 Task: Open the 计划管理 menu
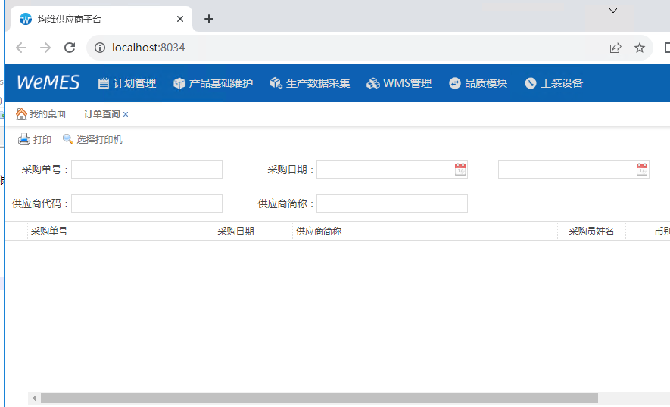pos(127,83)
